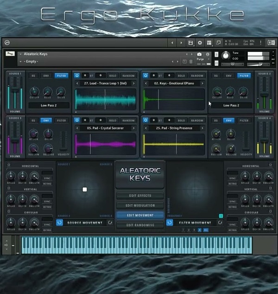Toggle Source Movement power button
The width and height of the screenshot is (278, 294).
59,222
